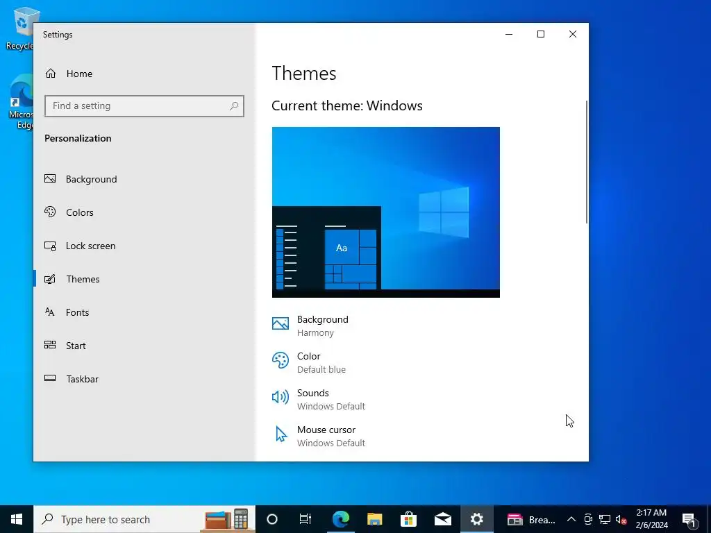This screenshot has width=711, height=533.
Task: Click the muted volume tray icon
Action: [x=621, y=519]
